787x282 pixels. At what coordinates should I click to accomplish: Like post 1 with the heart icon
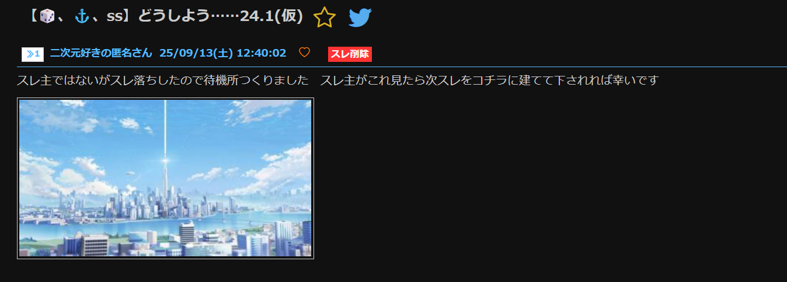coord(304,53)
